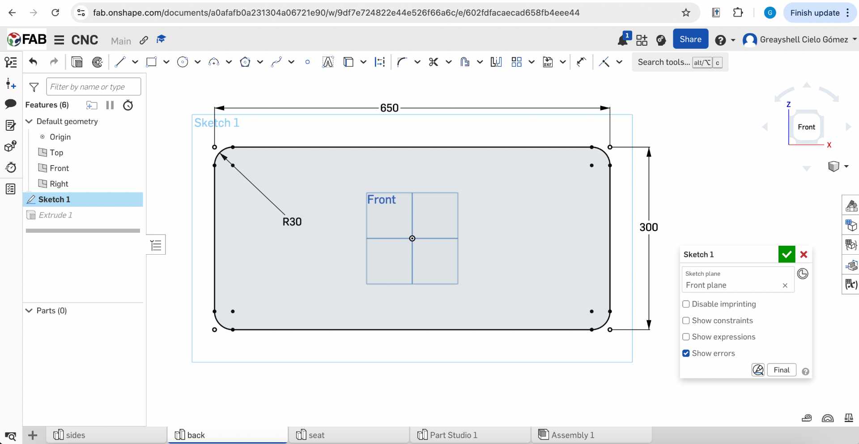The image size is (859, 444).
Task: Select the Corner rectangle tool
Action: pyautogui.click(x=151, y=62)
